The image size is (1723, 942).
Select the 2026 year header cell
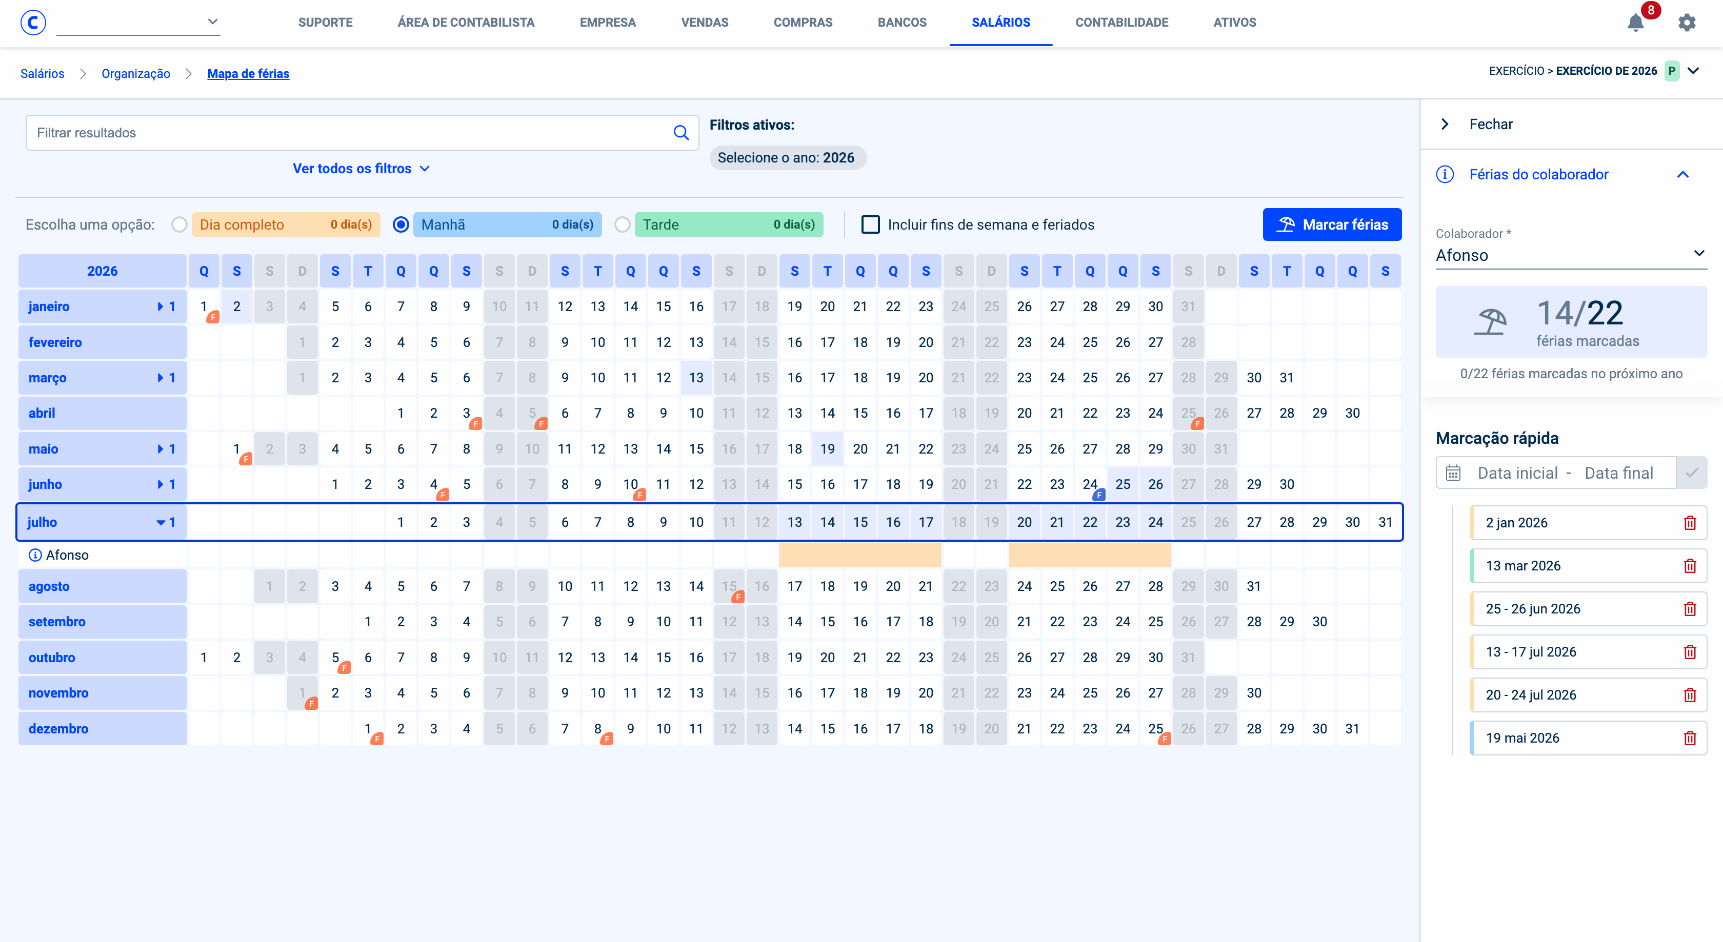(x=103, y=271)
